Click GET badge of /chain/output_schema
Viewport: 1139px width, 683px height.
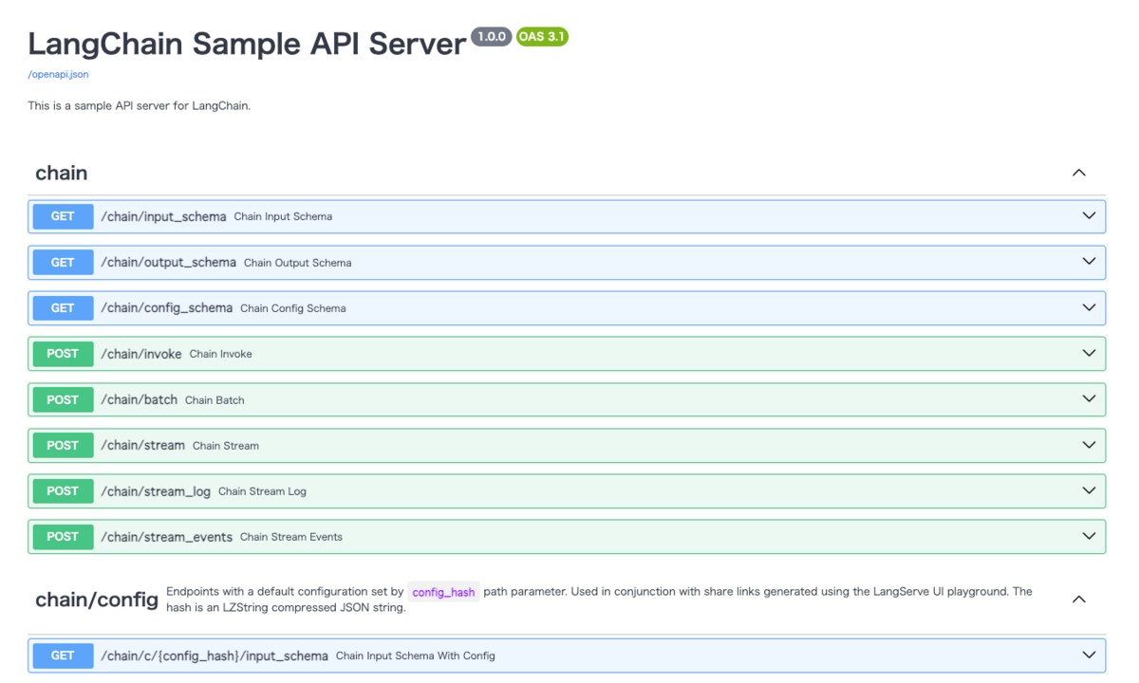click(x=63, y=262)
